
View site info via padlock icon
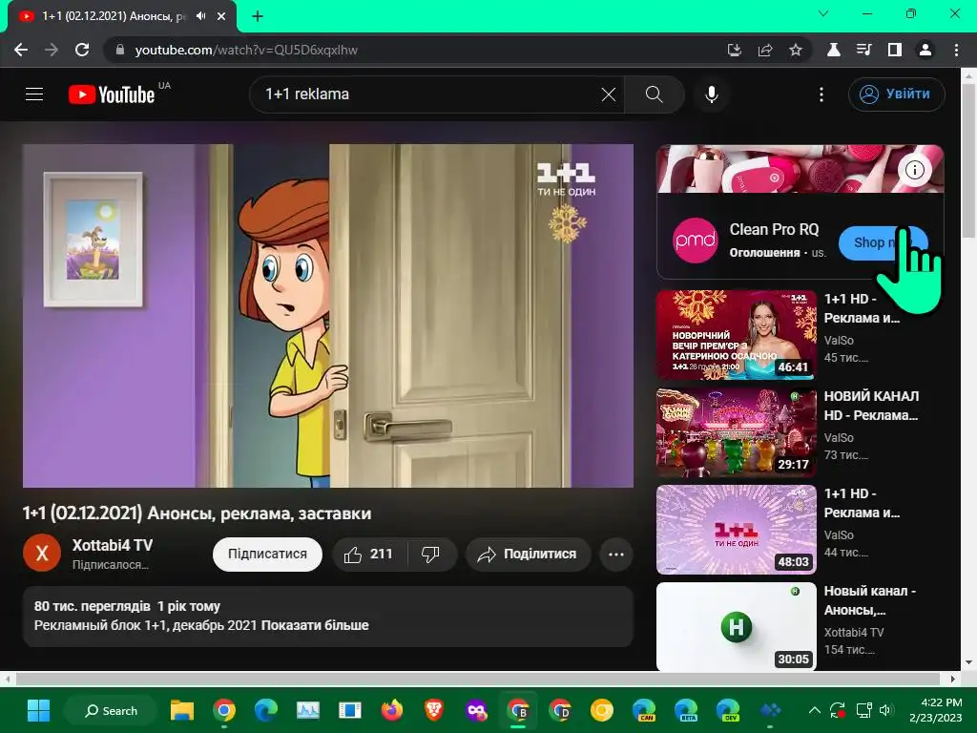[119, 50]
